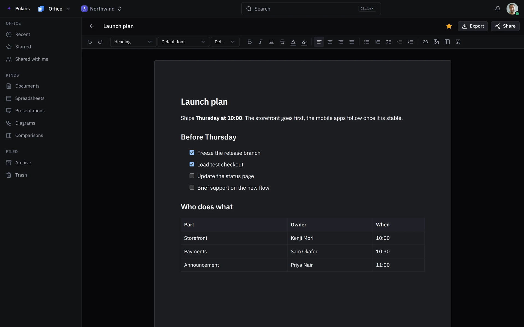Insert a link using the link icon
The image size is (524, 327).
[x=425, y=42]
